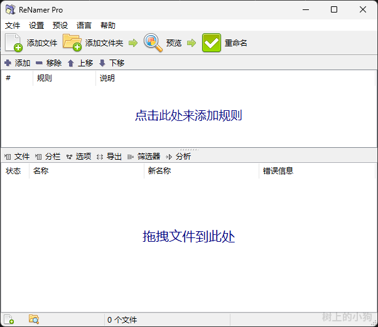Click the Rename (重命名) green checkmark icon

[x=212, y=43]
